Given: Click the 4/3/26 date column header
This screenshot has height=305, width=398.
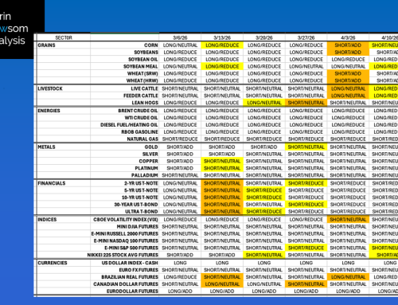Looking at the screenshot, I should (x=348, y=37).
